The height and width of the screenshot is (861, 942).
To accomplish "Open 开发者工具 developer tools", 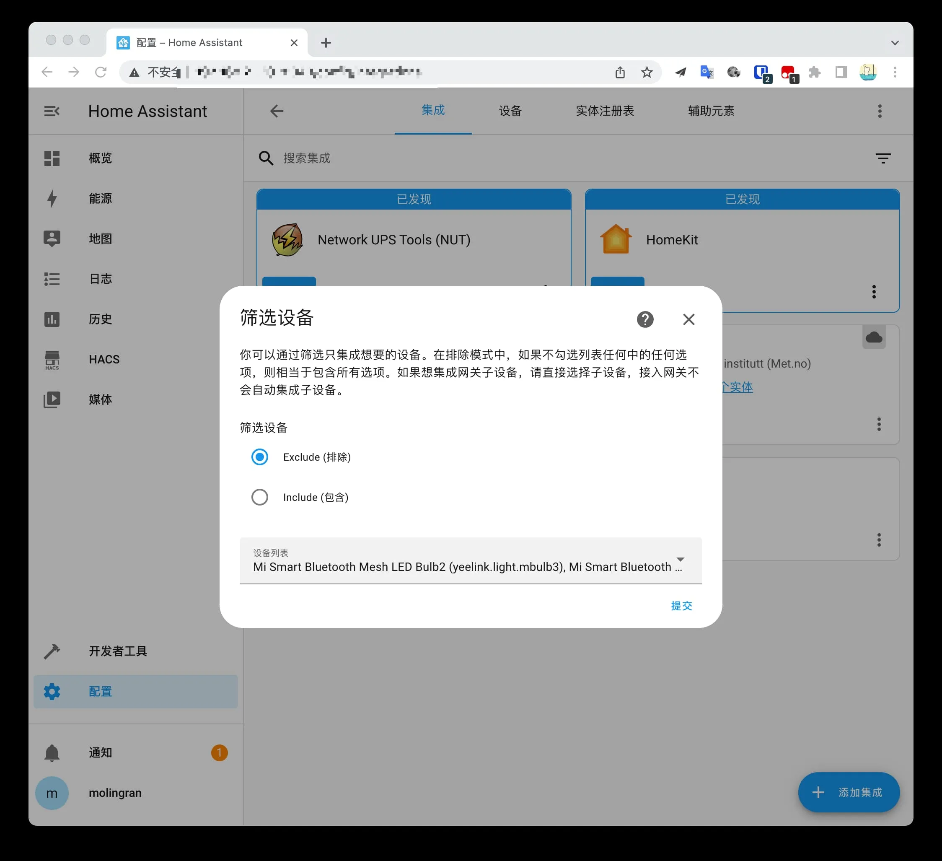I will click(118, 651).
